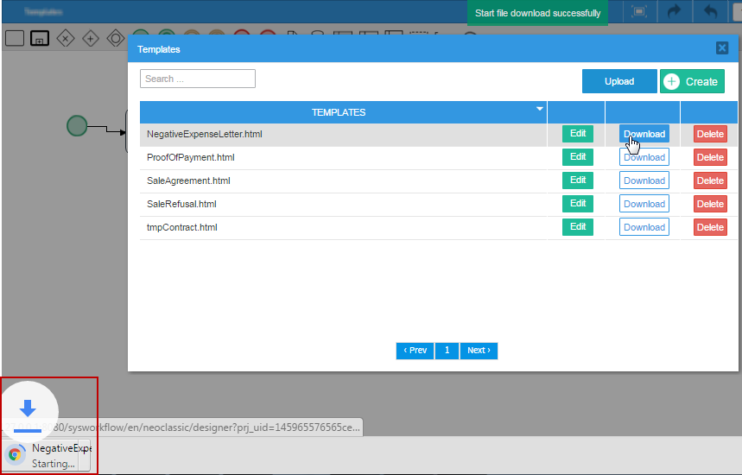742x475 pixels.
Task: Select the sub-process shape tool
Action: tap(40, 38)
